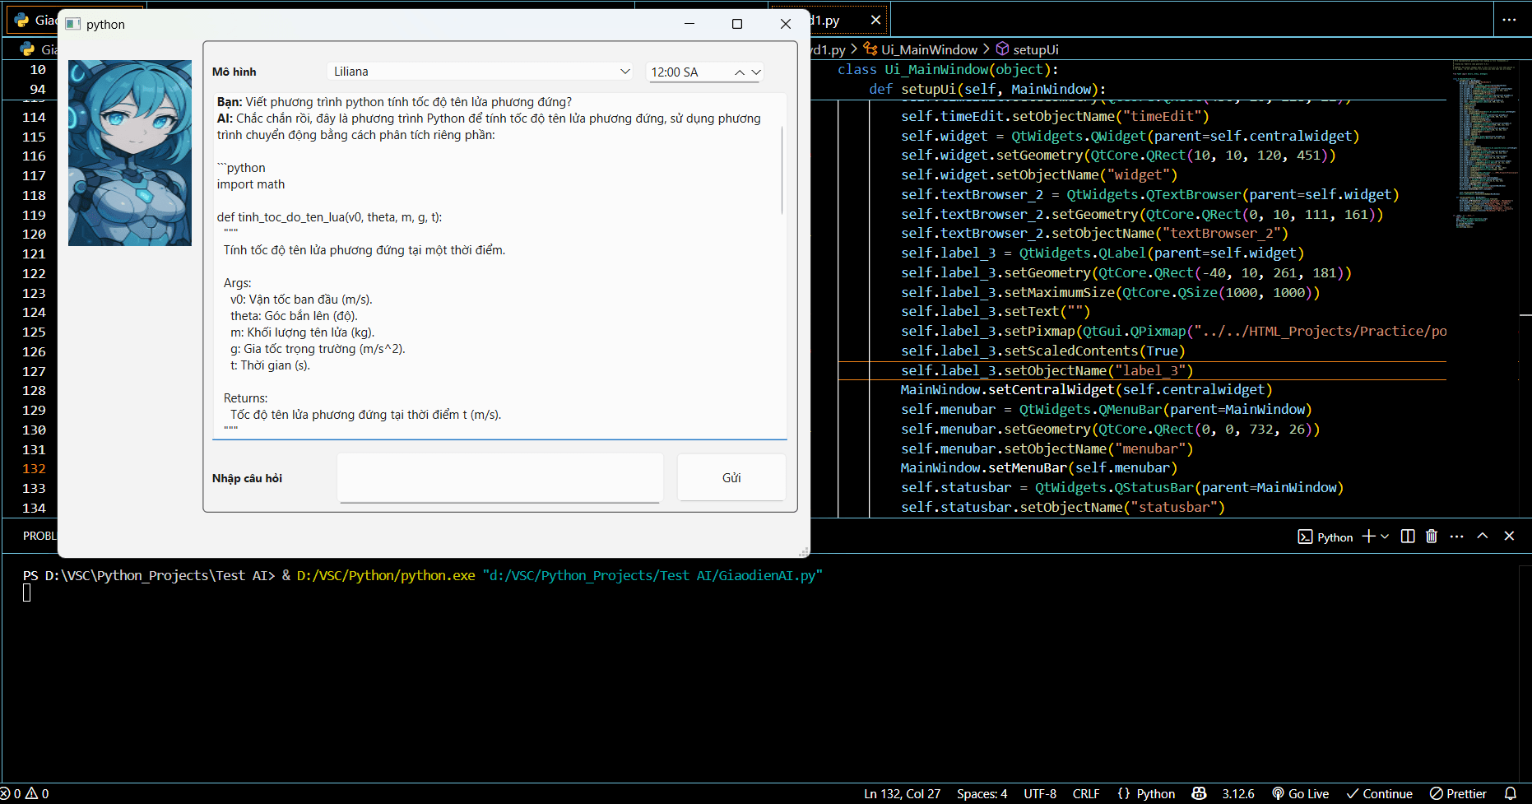Open notifications bell in status bar
1532x804 pixels.
point(1511,793)
